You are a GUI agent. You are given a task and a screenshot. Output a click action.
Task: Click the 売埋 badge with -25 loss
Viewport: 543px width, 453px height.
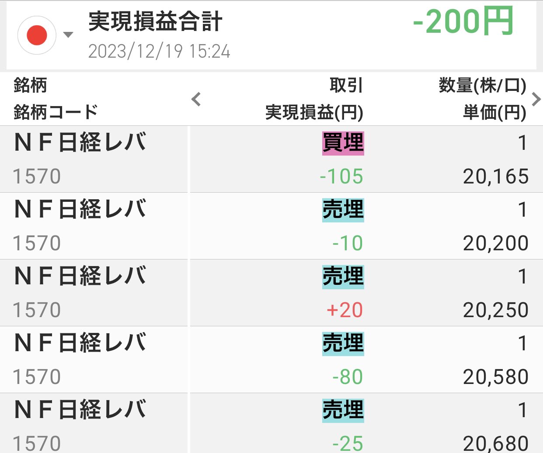click(343, 411)
